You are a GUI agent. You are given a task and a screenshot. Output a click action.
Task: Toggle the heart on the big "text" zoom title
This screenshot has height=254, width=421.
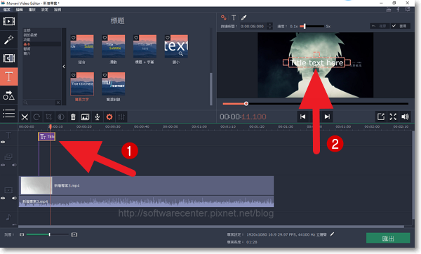pyautogui.click(x=168, y=38)
